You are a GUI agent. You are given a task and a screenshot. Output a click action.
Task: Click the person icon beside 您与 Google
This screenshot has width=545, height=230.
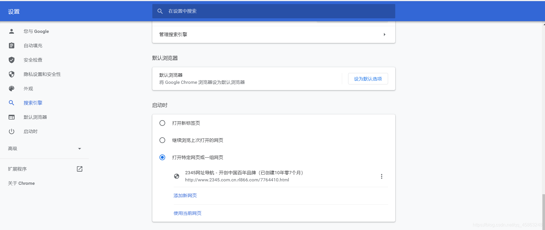[11, 31]
